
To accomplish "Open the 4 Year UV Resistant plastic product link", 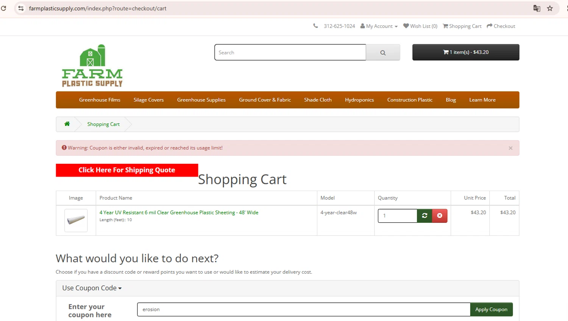I will coord(179,213).
